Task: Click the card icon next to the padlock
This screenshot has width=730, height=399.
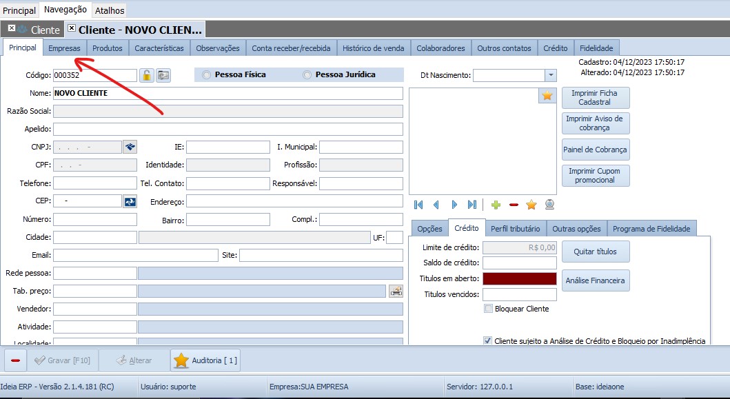Action: pos(163,76)
